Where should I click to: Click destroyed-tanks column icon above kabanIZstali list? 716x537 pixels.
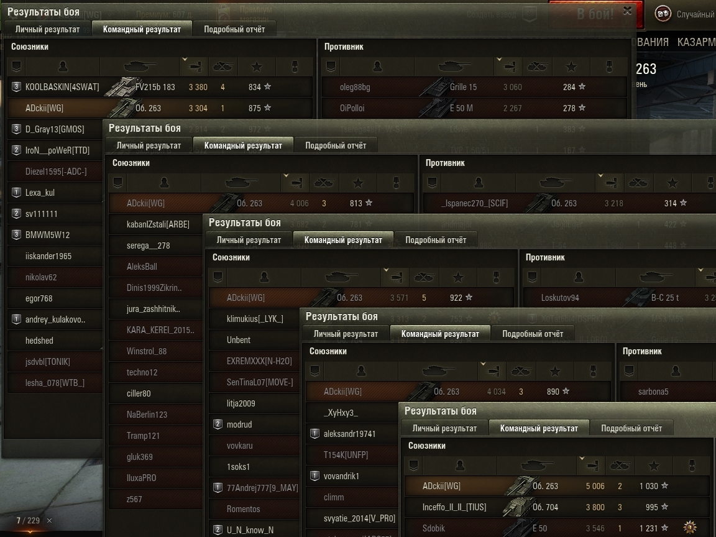pos(324,183)
